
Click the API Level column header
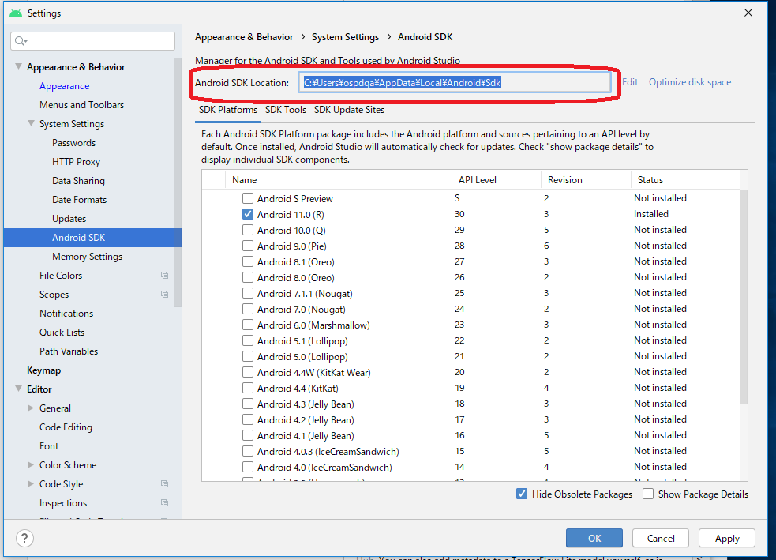[497, 180]
